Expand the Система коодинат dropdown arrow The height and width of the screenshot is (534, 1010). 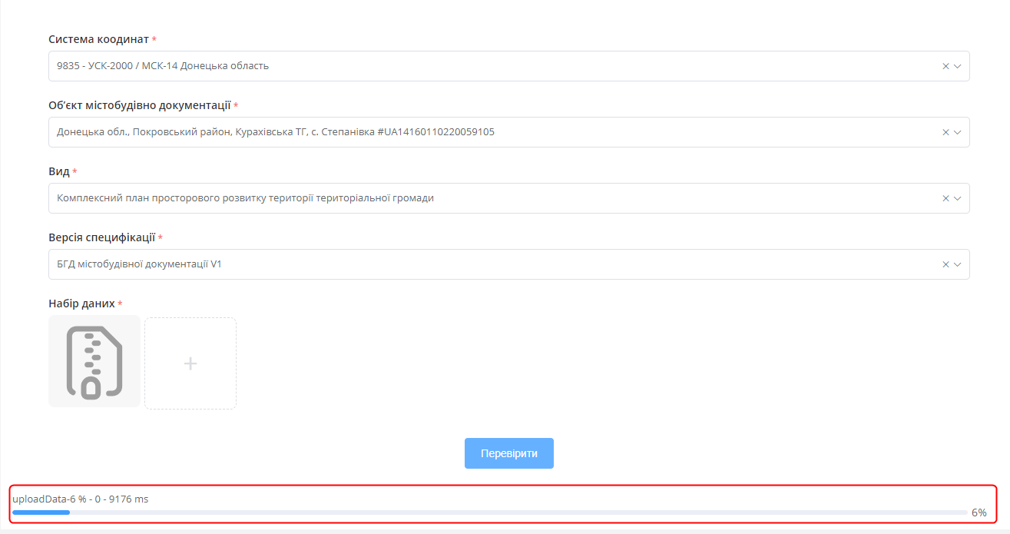click(x=958, y=66)
